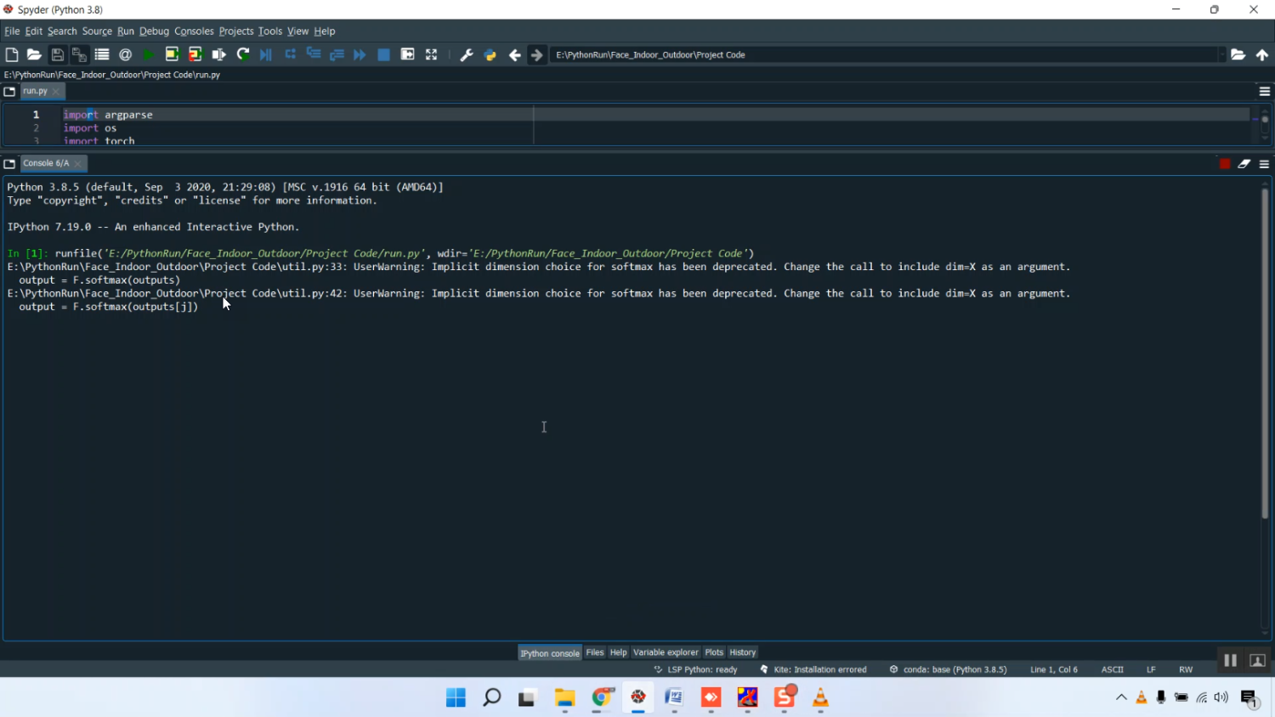The image size is (1275, 717).
Task: Expand the working directory path dropdown
Action: click(1222, 54)
